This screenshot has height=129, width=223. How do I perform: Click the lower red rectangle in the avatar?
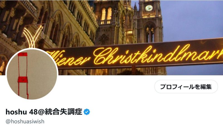(x=23, y=80)
